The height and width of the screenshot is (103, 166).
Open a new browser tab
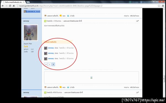28,2
